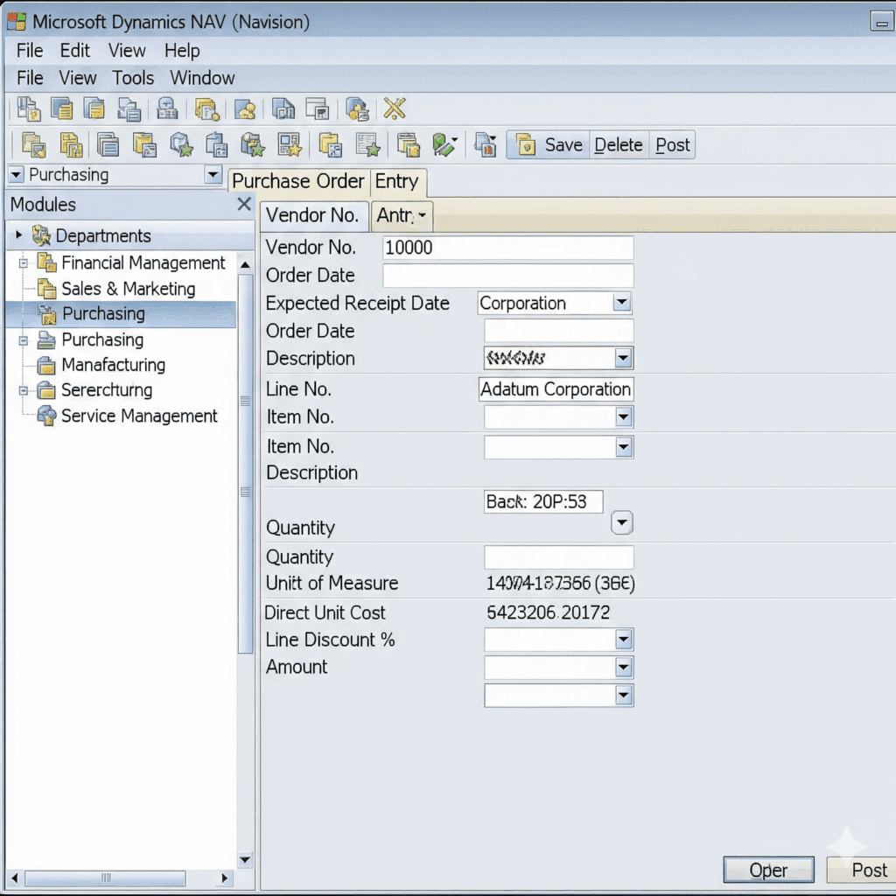Click the modules scrollbar down arrow

tap(245, 859)
